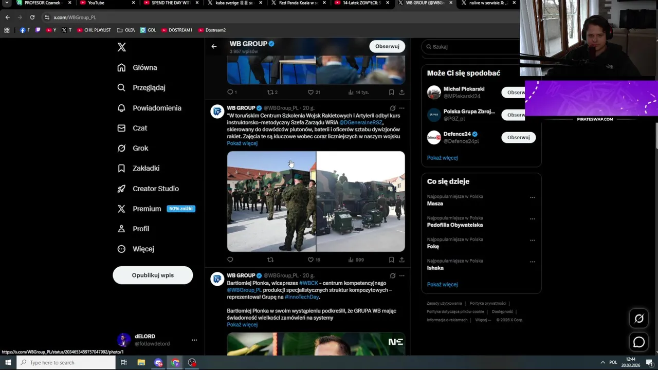This screenshot has height=370, width=658.
Task: Open Profil page
Action: pyautogui.click(x=133, y=229)
